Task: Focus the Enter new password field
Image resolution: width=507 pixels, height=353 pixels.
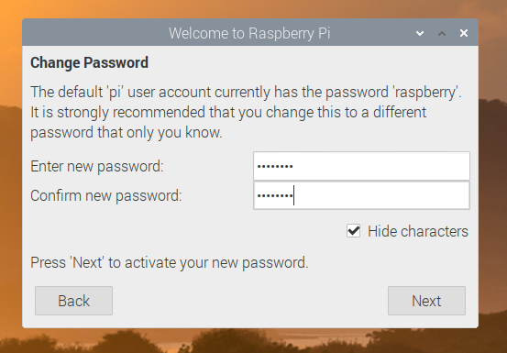Action: click(361, 166)
